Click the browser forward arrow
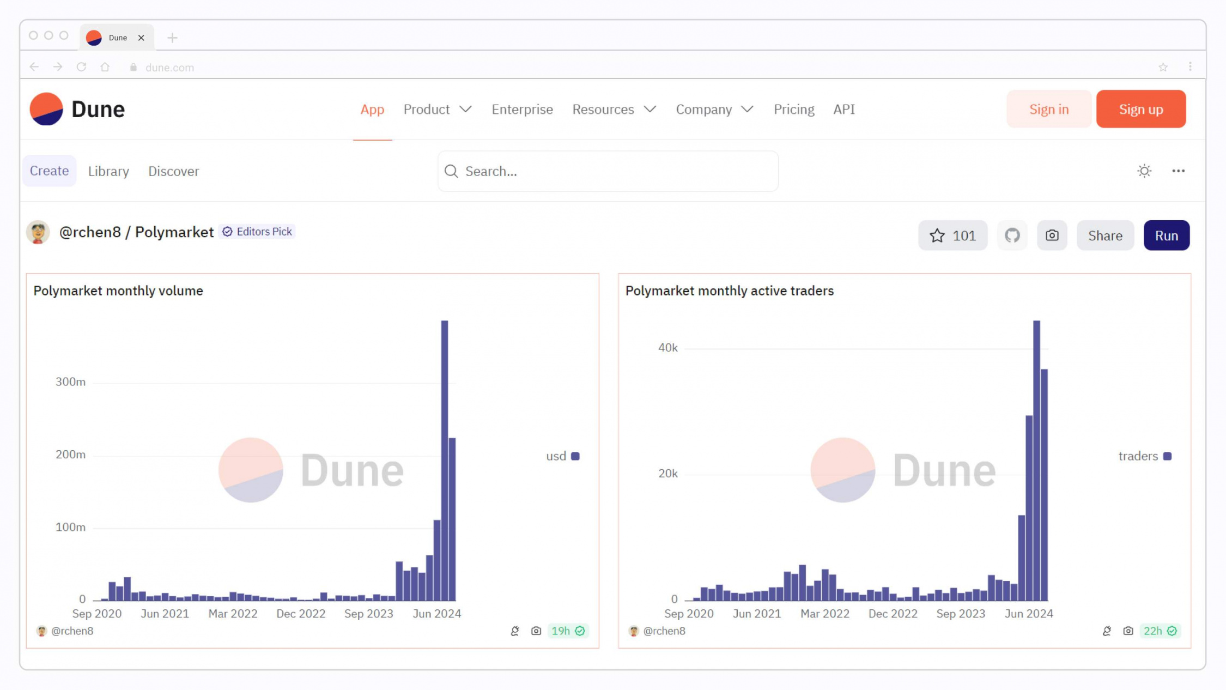Viewport: 1226px width, 690px height. point(58,67)
